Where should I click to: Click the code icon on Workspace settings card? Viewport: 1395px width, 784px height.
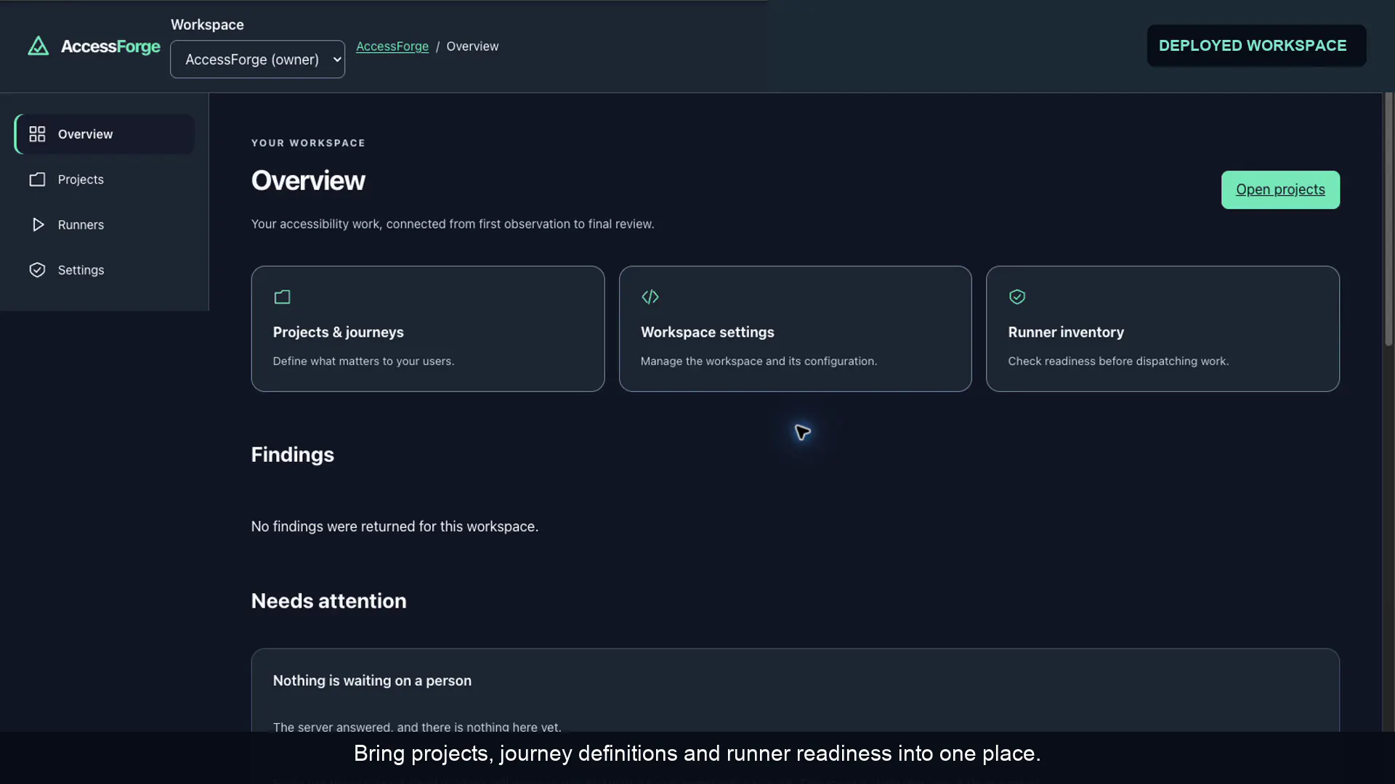click(x=650, y=297)
